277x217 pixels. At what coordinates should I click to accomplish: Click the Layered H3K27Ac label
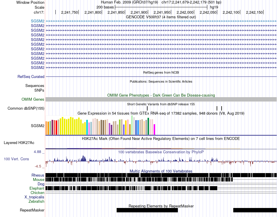click(19, 143)
